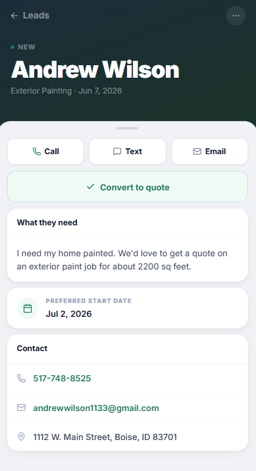
Task: Open the three-dot more options menu
Action: 236,16
